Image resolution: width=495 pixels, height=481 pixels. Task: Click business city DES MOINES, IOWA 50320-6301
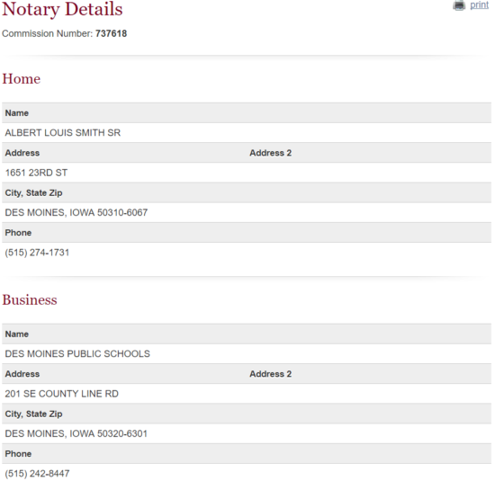coord(76,433)
